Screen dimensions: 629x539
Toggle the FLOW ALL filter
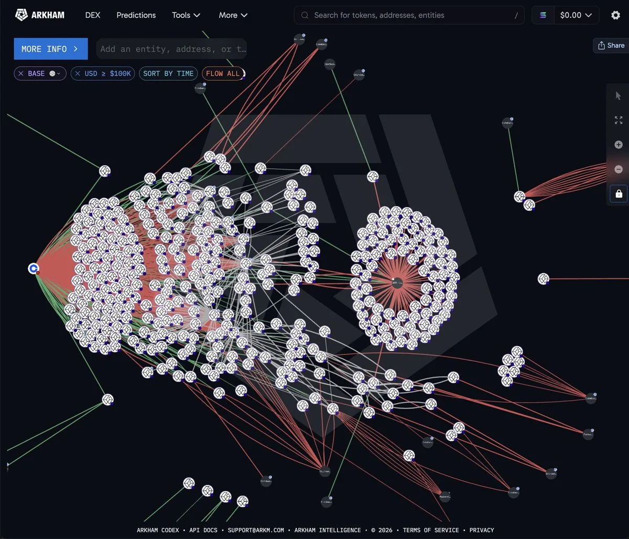223,73
